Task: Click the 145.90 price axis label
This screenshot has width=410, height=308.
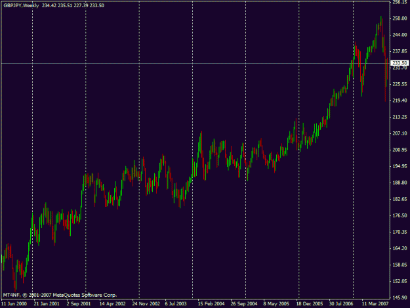Action: click(x=400, y=297)
